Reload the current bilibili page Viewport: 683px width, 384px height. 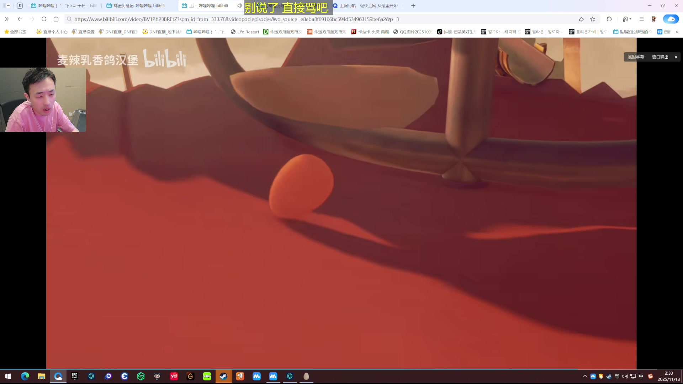(x=44, y=19)
